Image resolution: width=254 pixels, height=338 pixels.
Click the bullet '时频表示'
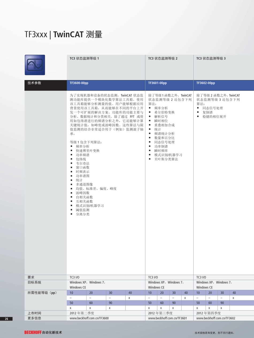pyautogui.click(x=83, y=172)
